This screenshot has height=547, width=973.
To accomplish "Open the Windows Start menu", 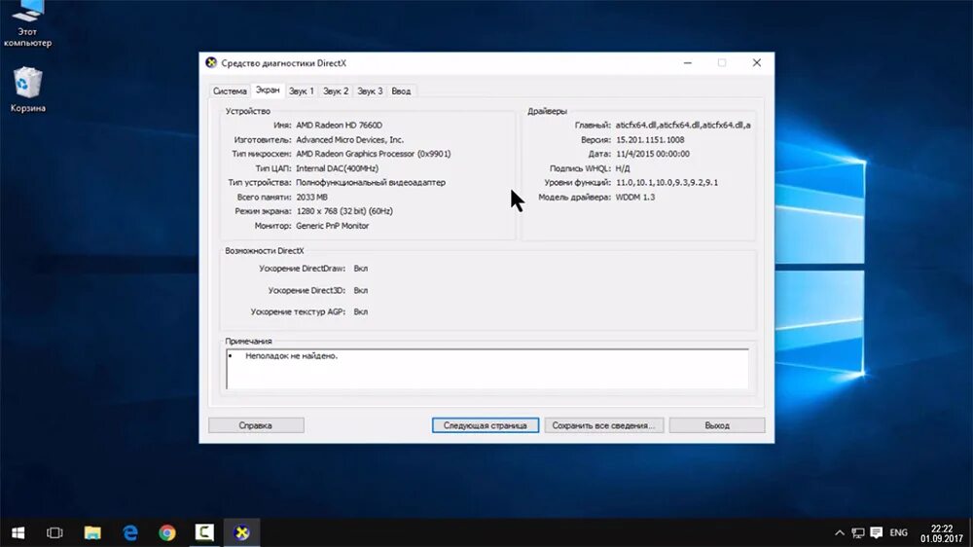I will click(18, 532).
